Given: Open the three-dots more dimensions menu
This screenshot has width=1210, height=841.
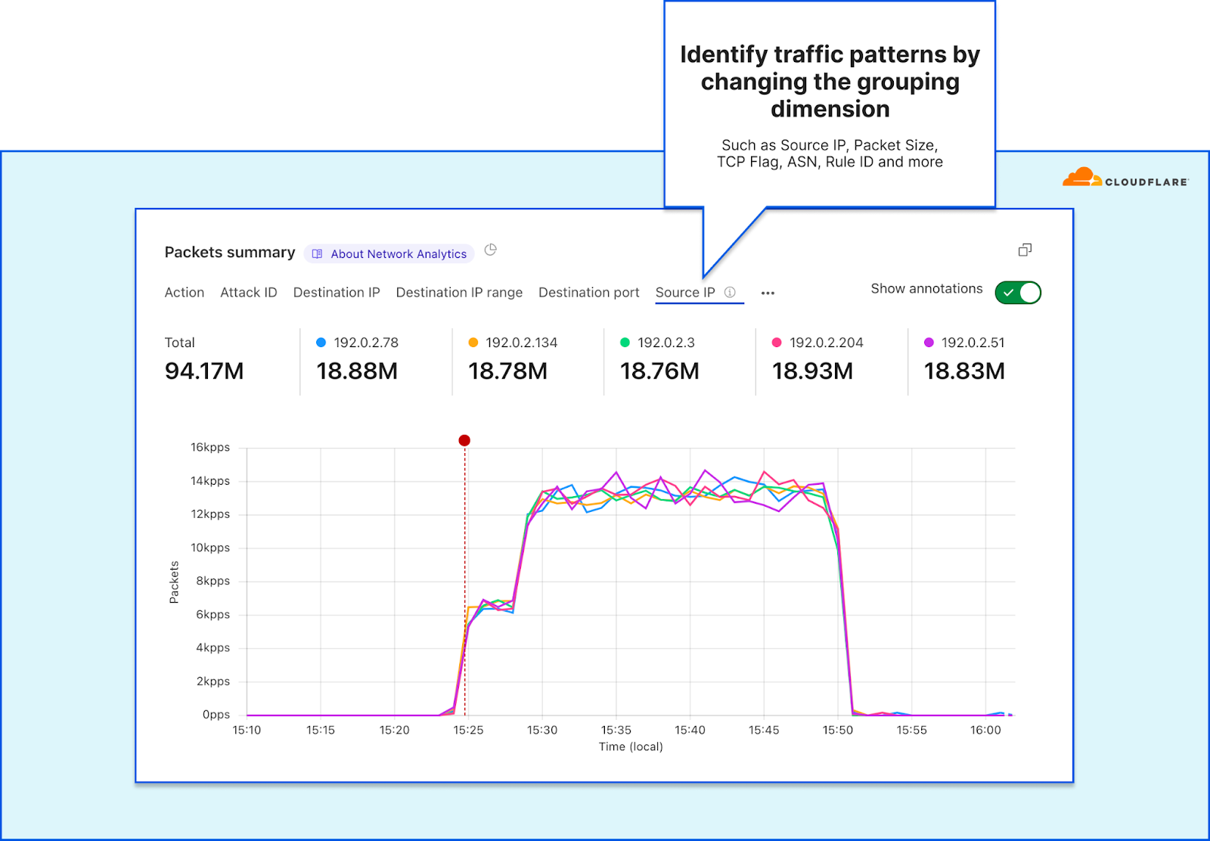Looking at the screenshot, I should (768, 293).
